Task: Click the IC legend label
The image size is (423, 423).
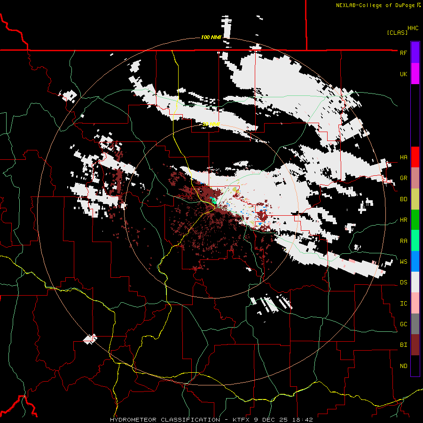Action: point(403,304)
